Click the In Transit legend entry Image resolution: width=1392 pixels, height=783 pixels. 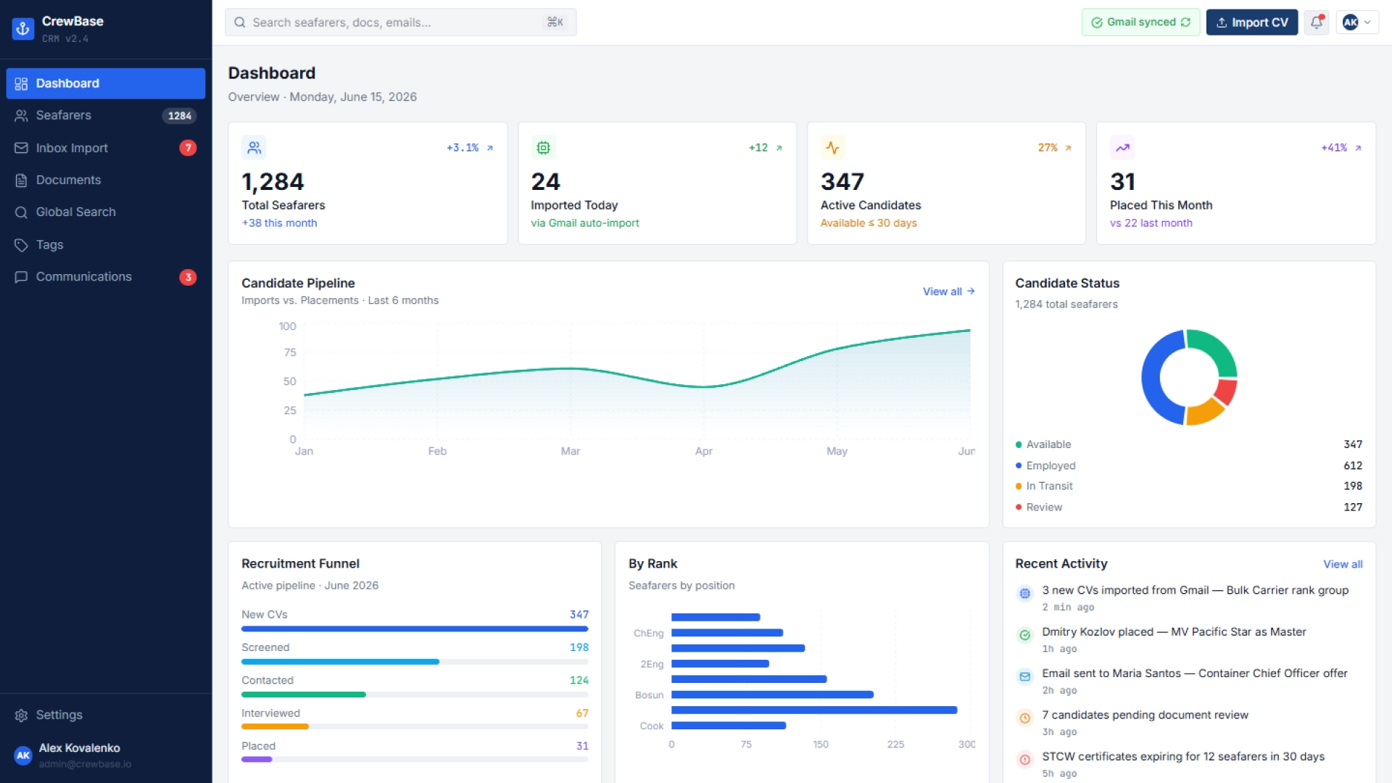[x=1189, y=486]
